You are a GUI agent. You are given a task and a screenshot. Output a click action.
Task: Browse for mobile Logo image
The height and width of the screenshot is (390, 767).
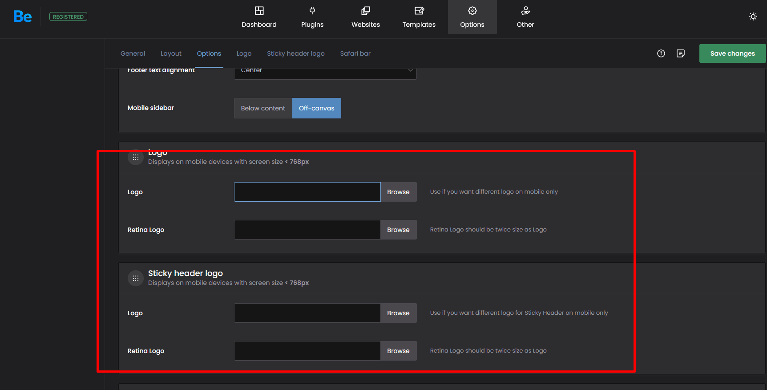pyautogui.click(x=398, y=192)
